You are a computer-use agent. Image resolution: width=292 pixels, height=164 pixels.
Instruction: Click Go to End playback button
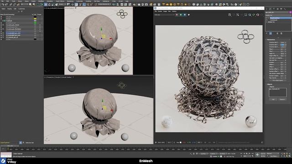[253, 154]
